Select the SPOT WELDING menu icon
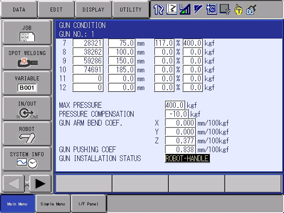This screenshot has width=284, height=213. click(x=27, y=58)
